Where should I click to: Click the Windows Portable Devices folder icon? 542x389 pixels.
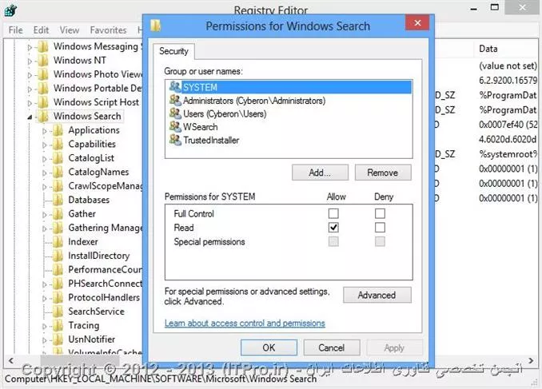[x=43, y=89]
